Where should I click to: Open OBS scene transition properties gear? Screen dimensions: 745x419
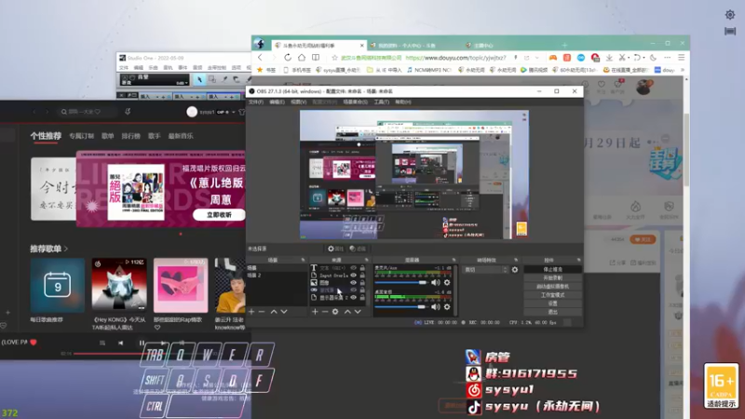(515, 270)
